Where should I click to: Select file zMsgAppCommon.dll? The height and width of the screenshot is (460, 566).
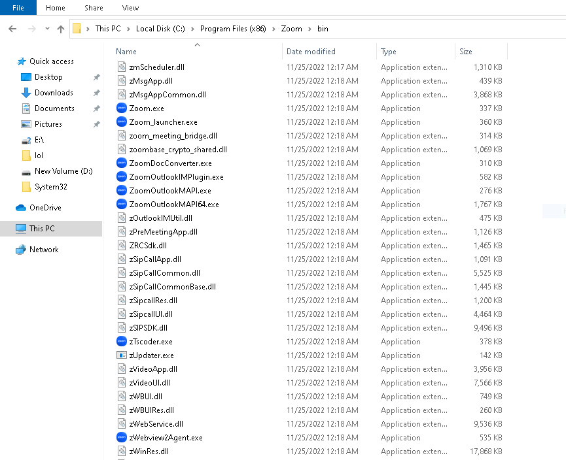(168, 95)
